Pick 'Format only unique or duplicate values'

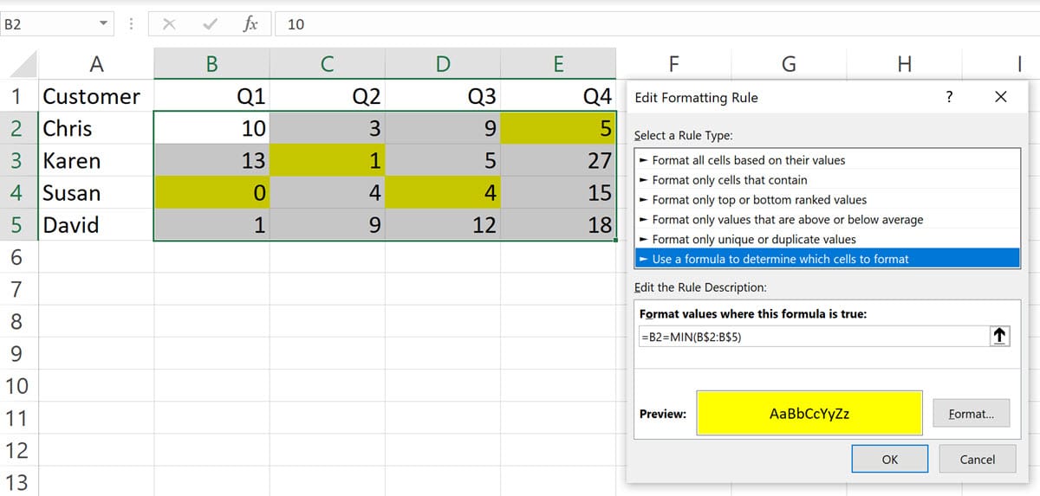point(753,239)
